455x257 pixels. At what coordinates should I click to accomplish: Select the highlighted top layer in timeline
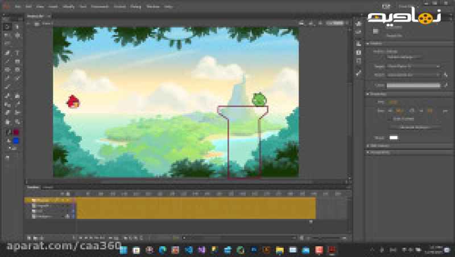(x=50, y=201)
